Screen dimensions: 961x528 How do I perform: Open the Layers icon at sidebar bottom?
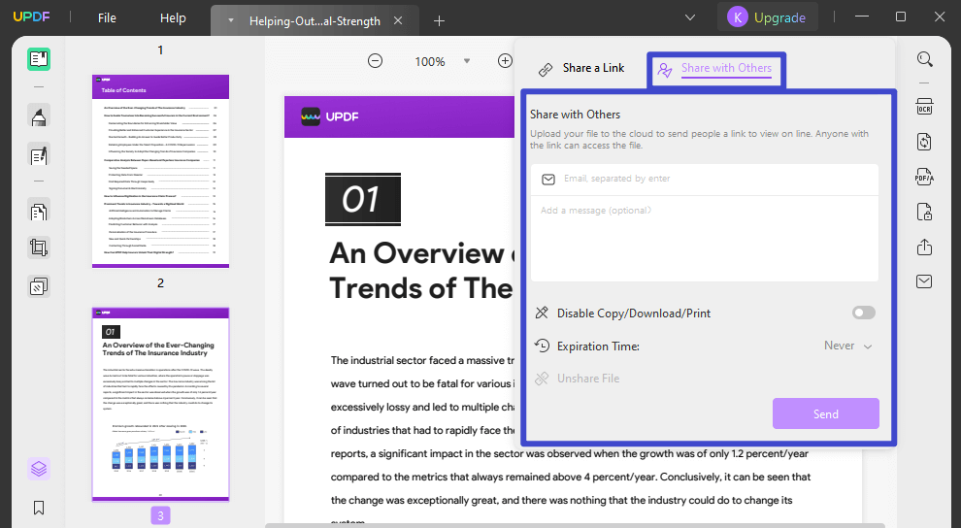[39, 469]
